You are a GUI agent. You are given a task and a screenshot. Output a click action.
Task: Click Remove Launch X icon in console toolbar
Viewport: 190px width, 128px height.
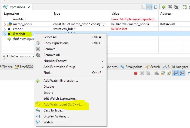point(142,73)
